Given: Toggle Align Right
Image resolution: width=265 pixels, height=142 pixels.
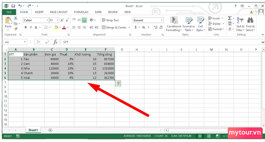Looking at the screenshot, I should [84, 27].
